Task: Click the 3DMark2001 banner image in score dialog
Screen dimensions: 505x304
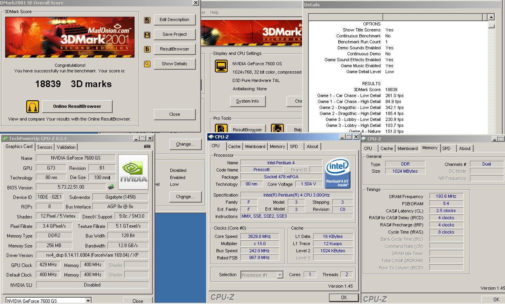Action: click(x=70, y=37)
